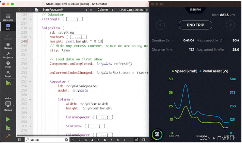
Task: Open the ebike Debug kit selector
Action: click(x=8, y=104)
